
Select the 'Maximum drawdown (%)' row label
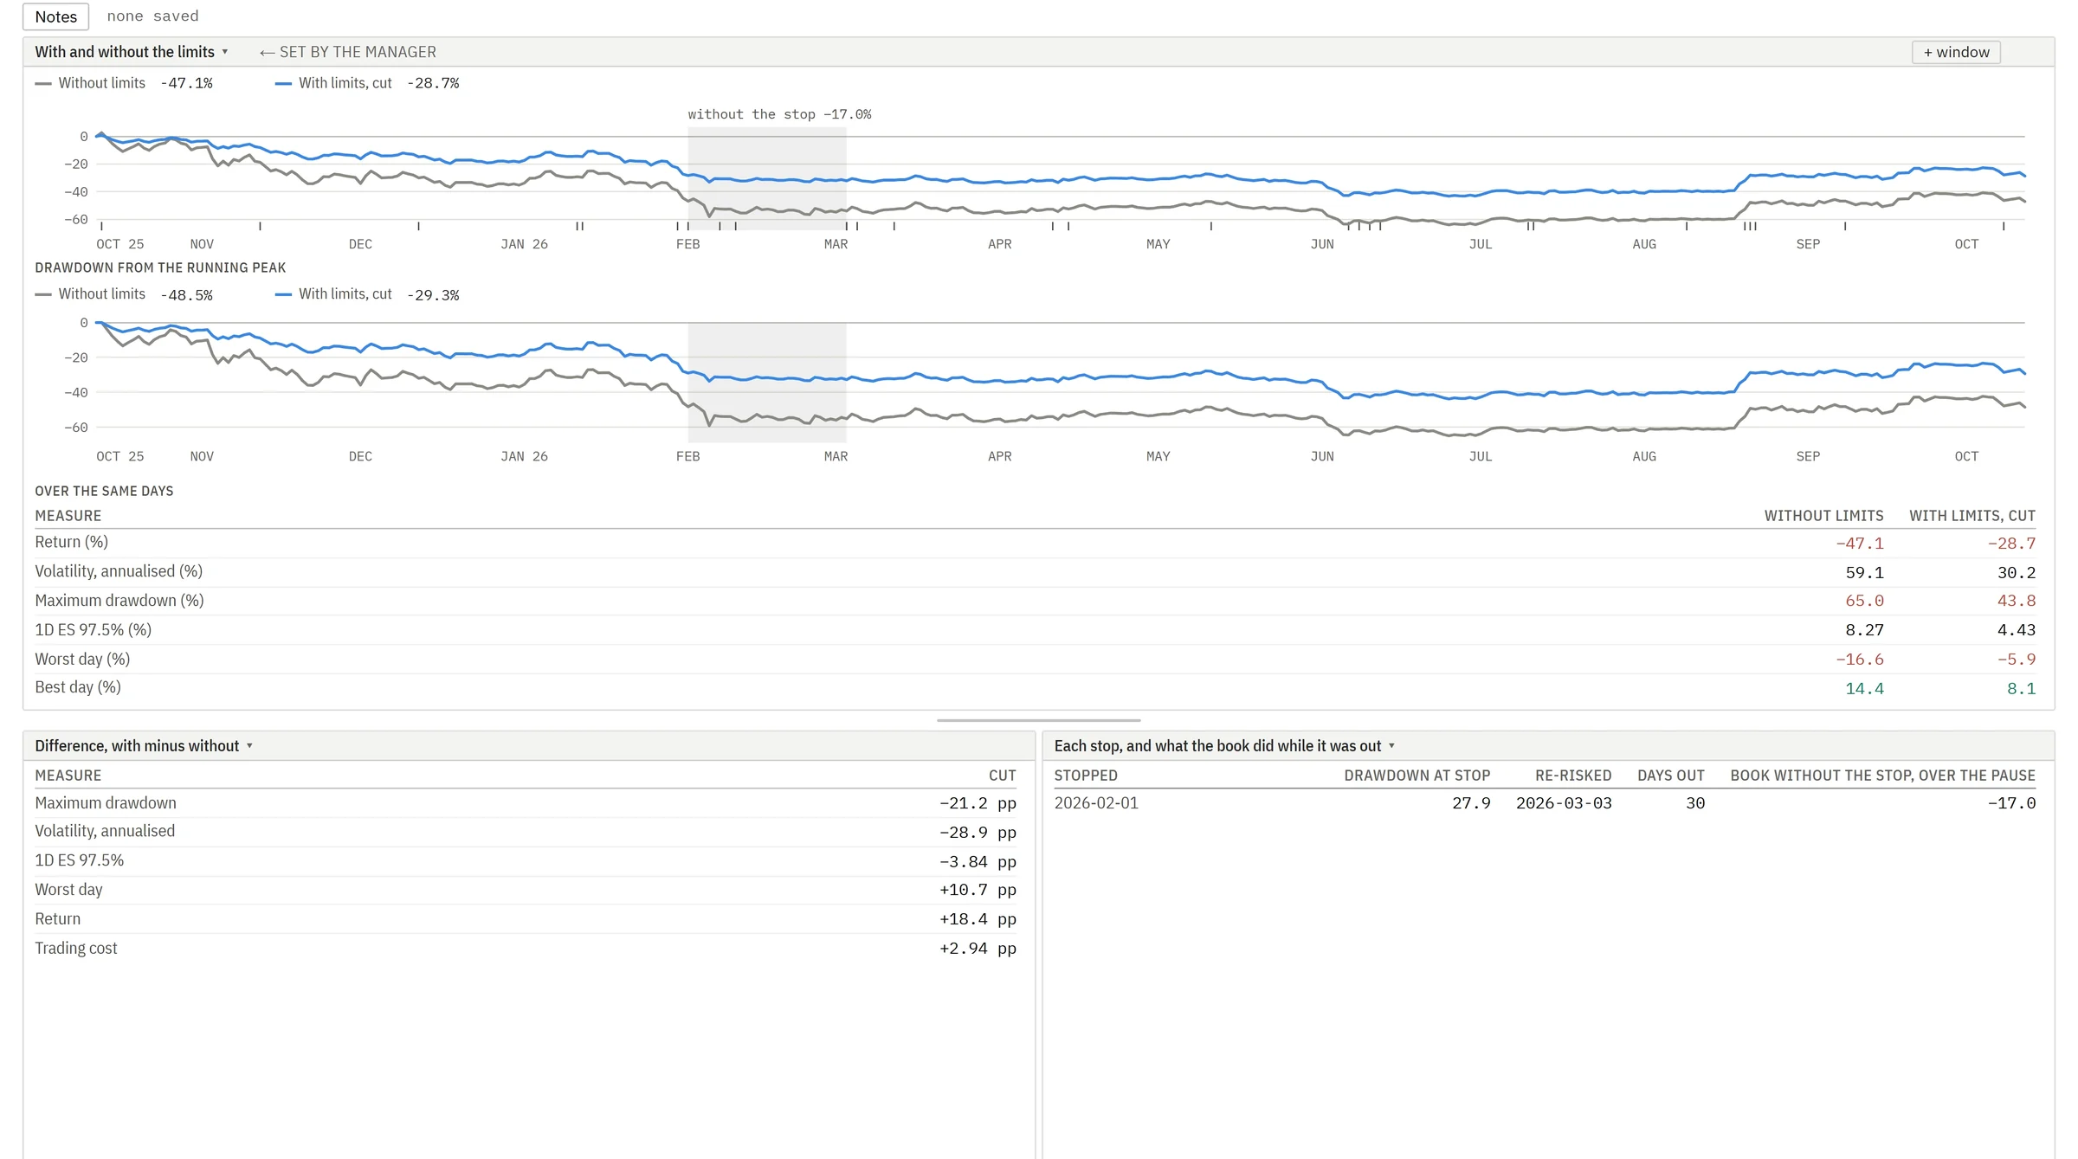[119, 601]
